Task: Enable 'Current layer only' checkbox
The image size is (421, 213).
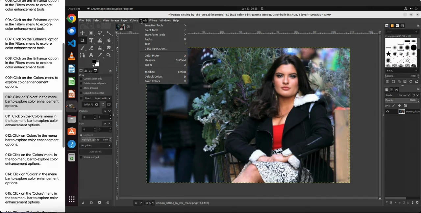Action: [x=81, y=79]
